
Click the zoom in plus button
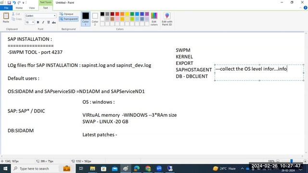point(305,161)
